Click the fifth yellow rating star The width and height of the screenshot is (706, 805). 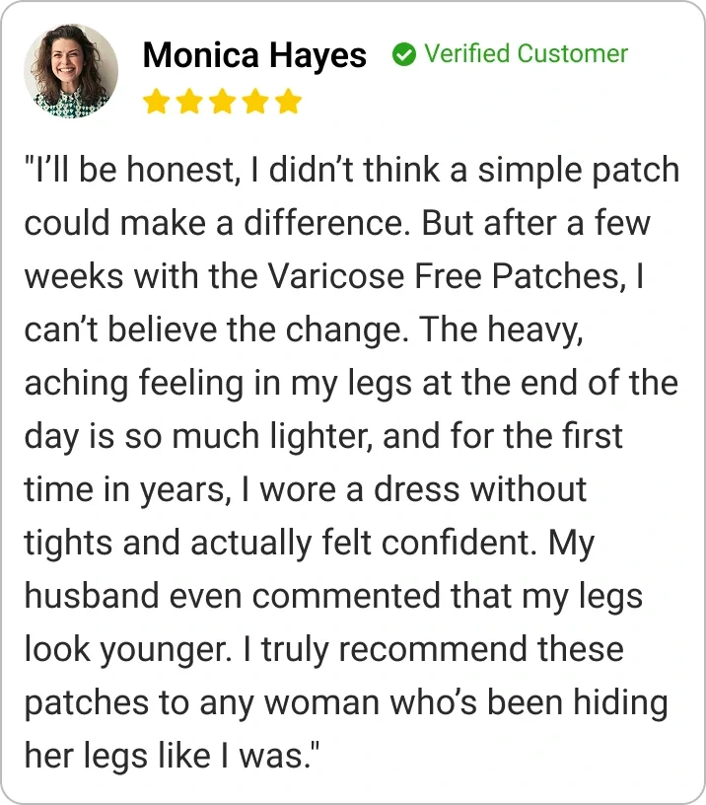(x=288, y=102)
